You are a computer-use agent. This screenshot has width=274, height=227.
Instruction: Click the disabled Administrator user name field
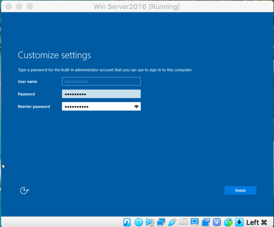coord(101,82)
